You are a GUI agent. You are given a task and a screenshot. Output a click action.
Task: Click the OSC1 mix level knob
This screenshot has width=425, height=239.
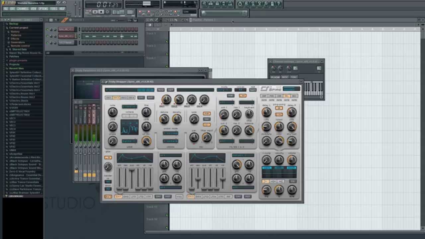(x=166, y=99)
